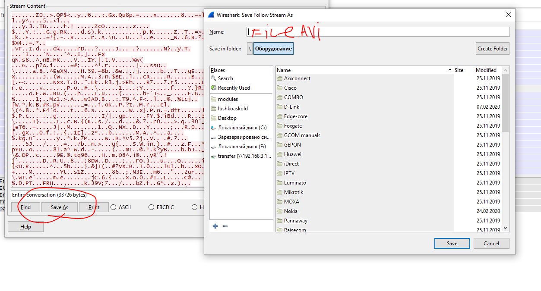Click the Search magnifier icon in Places
The image size is (541, 291).
point(213,78)
